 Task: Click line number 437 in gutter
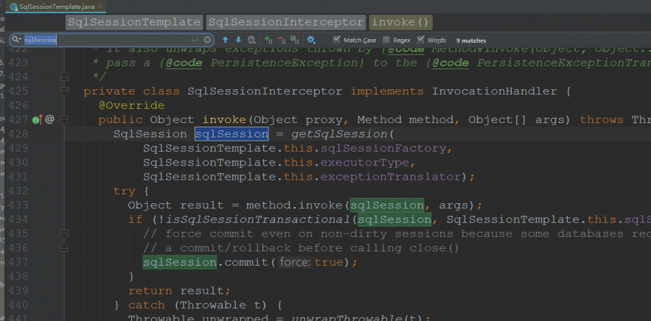pyautogui.click(x=18, y=262)
